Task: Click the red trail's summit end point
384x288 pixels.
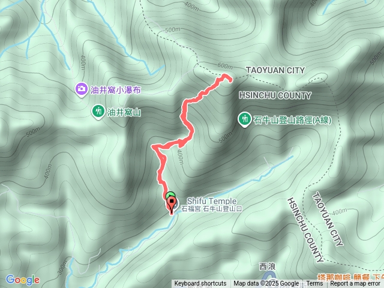Action: pos(230,80)
